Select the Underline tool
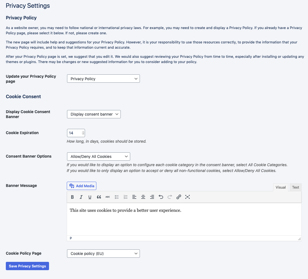Viewport: 308px width, 279px height. 90,197
